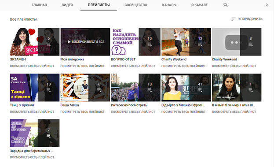Click ПОСМОТРЕТЬ ВЕСЬ ПЛЕЙЛИСТ under Ваша Маша

click(x=83, y=111)
